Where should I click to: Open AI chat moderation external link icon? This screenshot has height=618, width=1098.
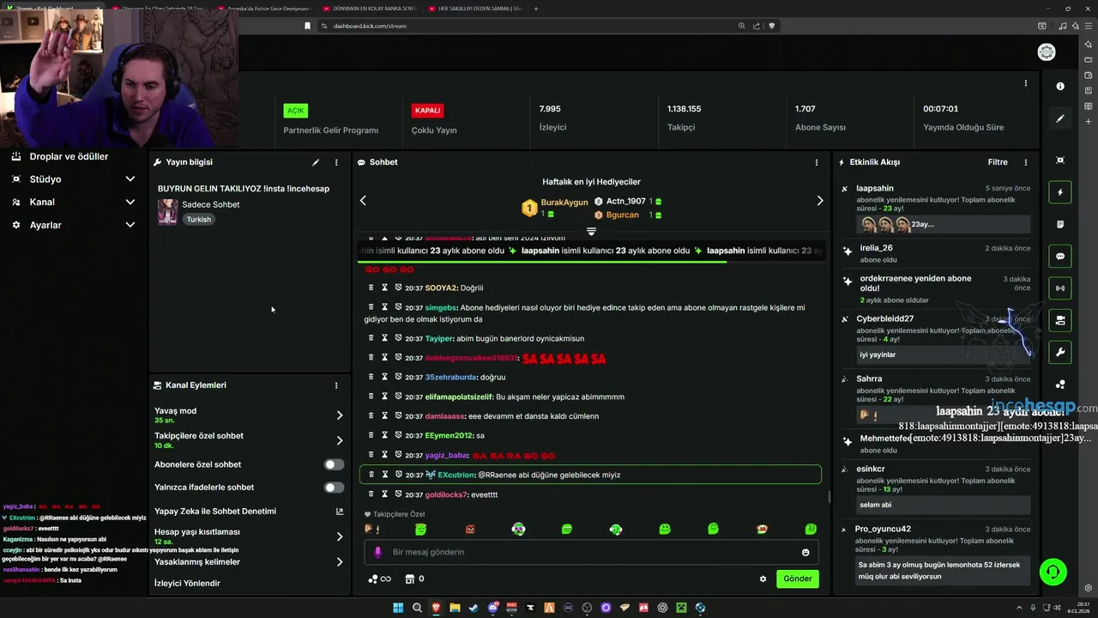pos(340,512)
